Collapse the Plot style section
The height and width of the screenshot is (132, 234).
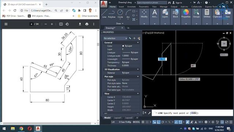(x=138, y=77)
